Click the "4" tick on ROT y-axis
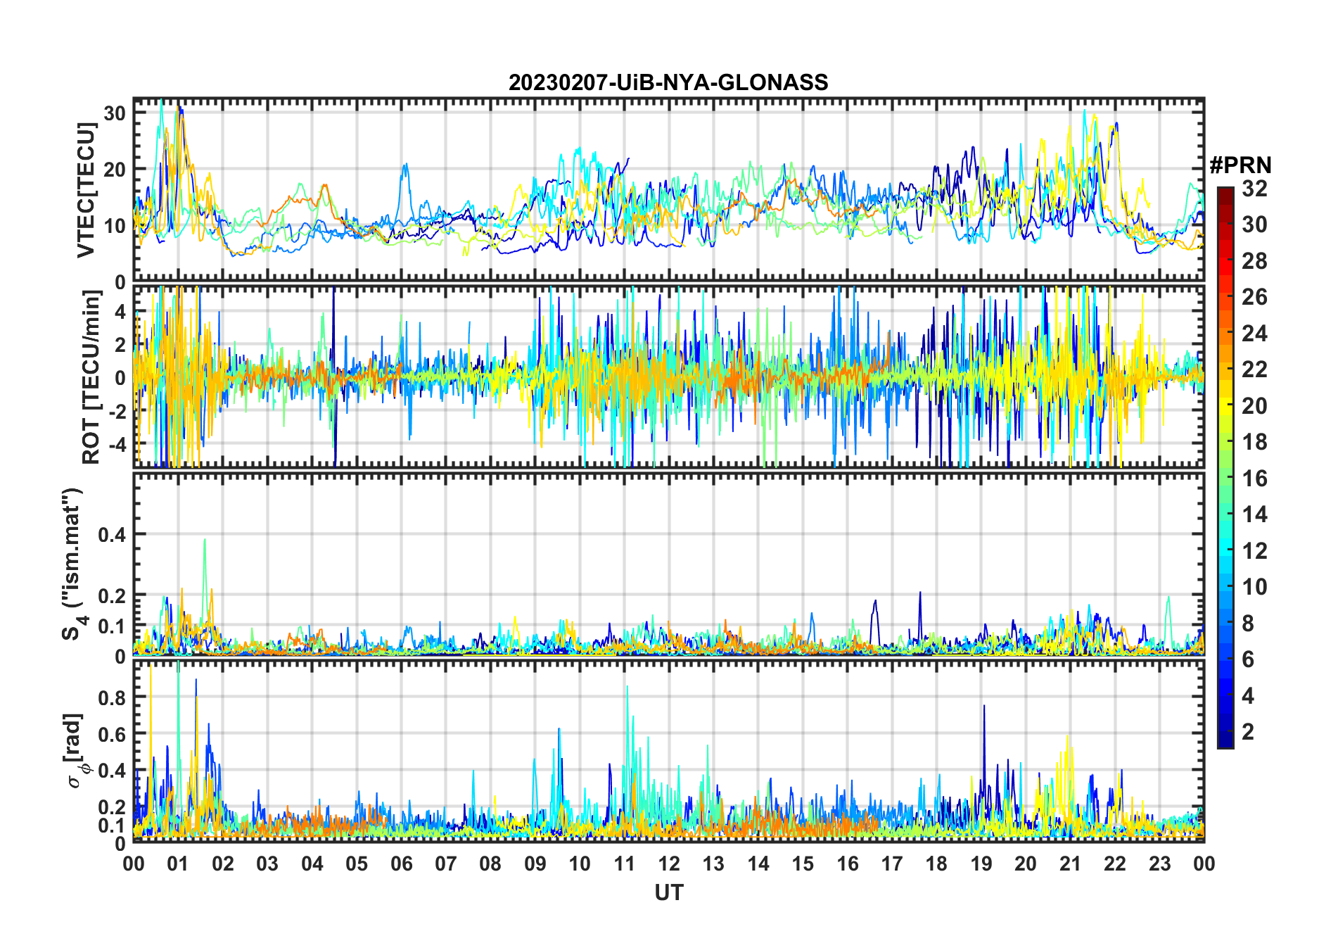The image size is (1338, 936). click(x=120, y=311)
